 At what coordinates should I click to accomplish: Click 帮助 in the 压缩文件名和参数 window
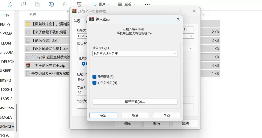pyautogui.click(x=185, y=123)
